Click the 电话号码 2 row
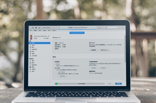The width and height of the screenshot is (156, 103). coord(60,47)
